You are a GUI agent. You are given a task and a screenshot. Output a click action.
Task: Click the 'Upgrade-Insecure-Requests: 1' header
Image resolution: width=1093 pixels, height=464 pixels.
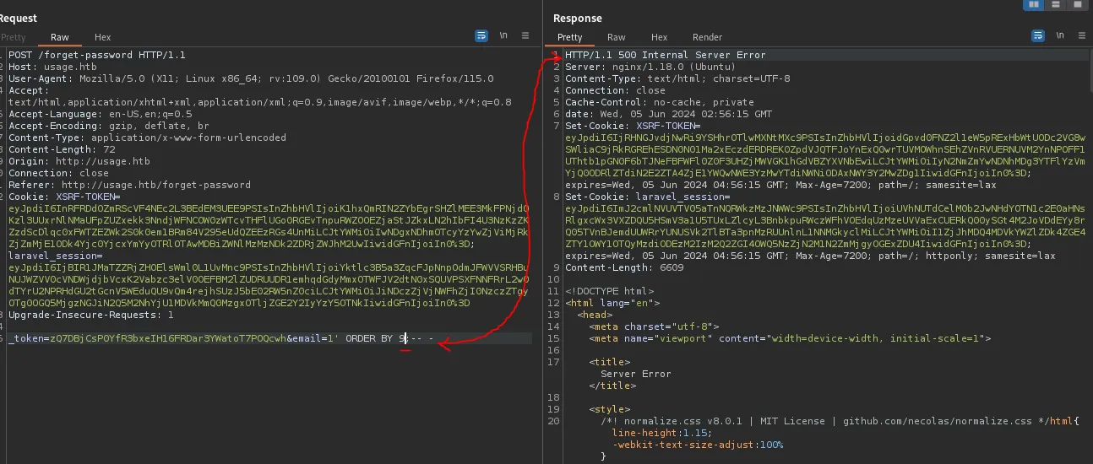click(91, 315)
